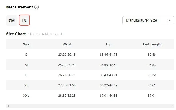Click the Pant Length column header

tap(152, 44)
